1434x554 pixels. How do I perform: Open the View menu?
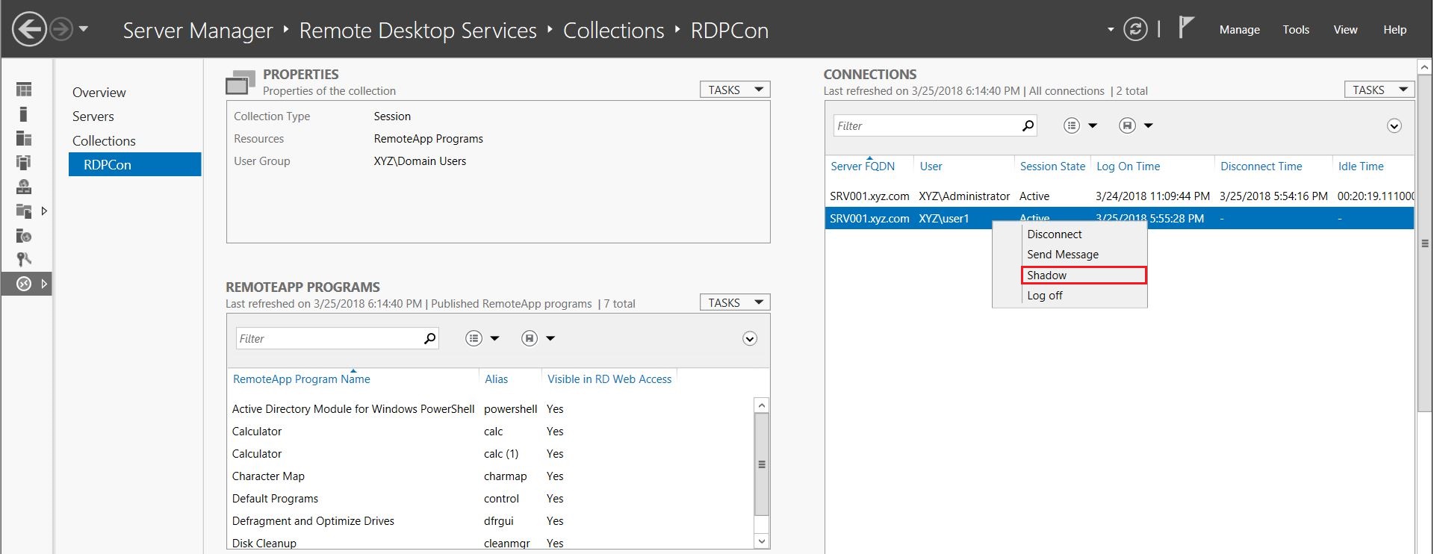(1345, 30)
